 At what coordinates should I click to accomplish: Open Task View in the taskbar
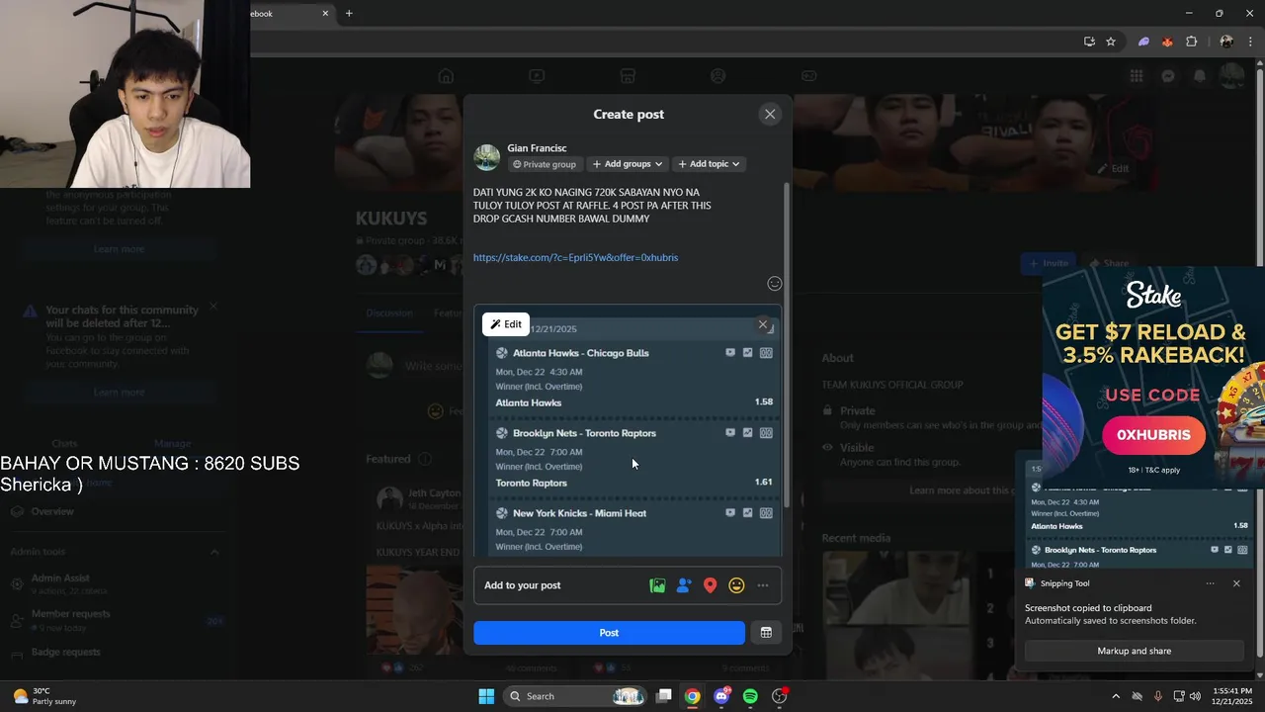[664, 696]
